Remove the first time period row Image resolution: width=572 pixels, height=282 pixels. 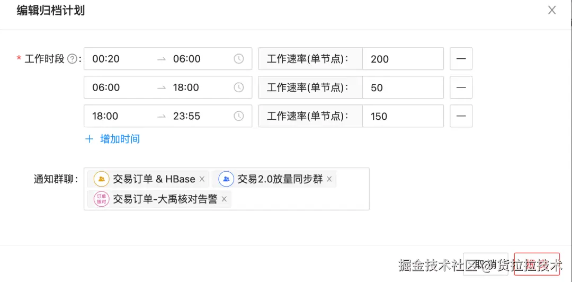pyautogui.click(x=461, y=59)
